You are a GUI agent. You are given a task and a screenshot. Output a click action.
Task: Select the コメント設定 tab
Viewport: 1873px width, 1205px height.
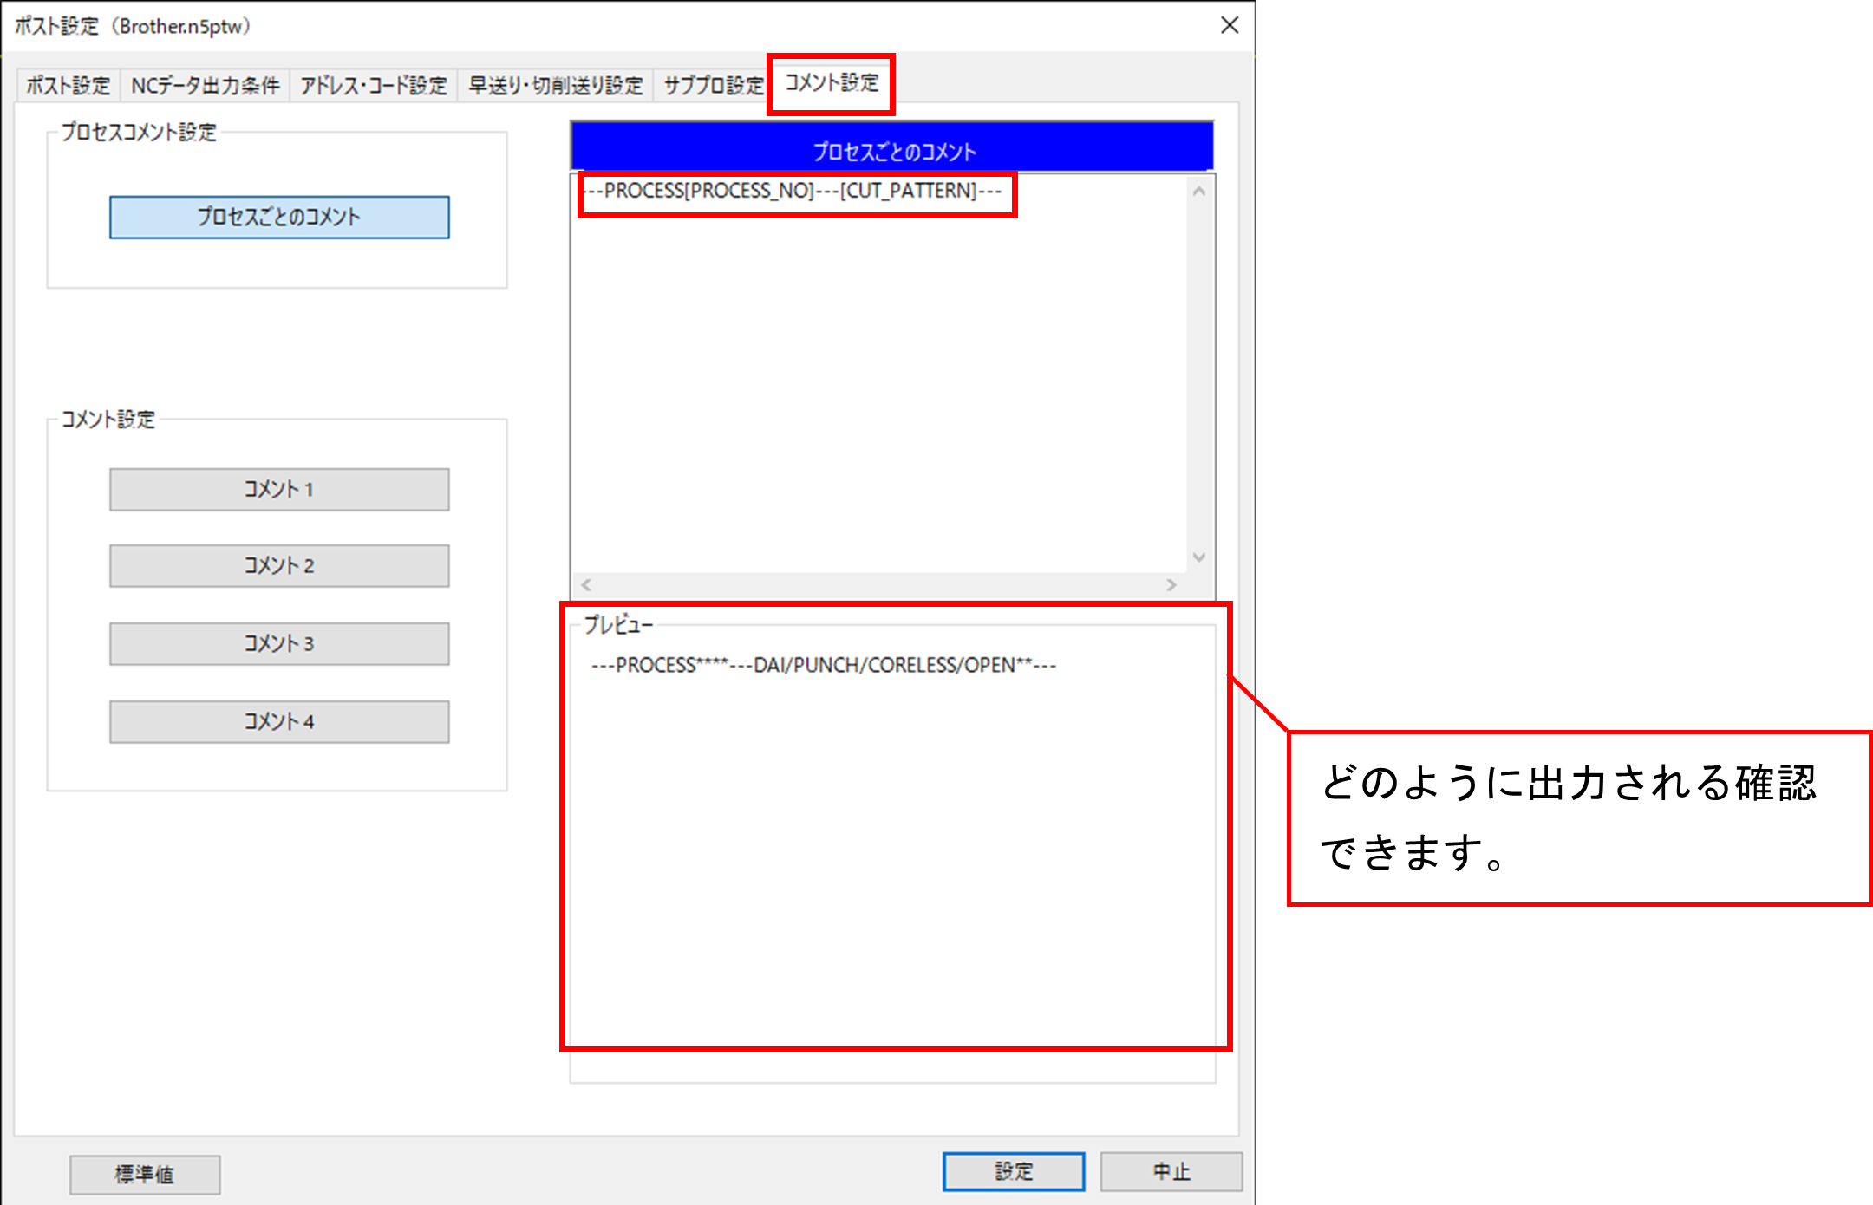pyautogui.click(x=832, y=83)
